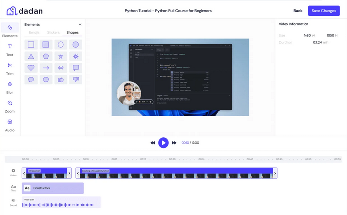Image resolution: width=347 pixels, height=215 pixels.
Task: Jump to 00:45 on timeline ruler
Action: pyautogui.click(x=279, y=159)
